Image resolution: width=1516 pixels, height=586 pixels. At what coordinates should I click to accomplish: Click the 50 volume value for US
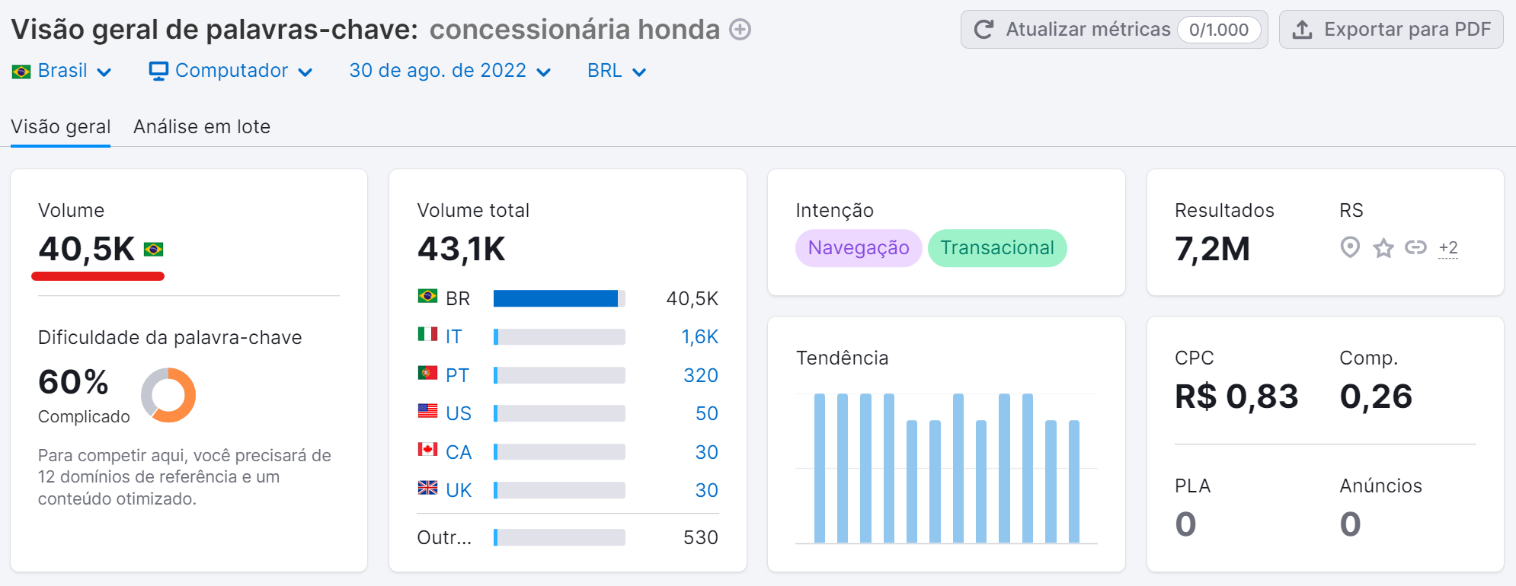click(707, 413)
